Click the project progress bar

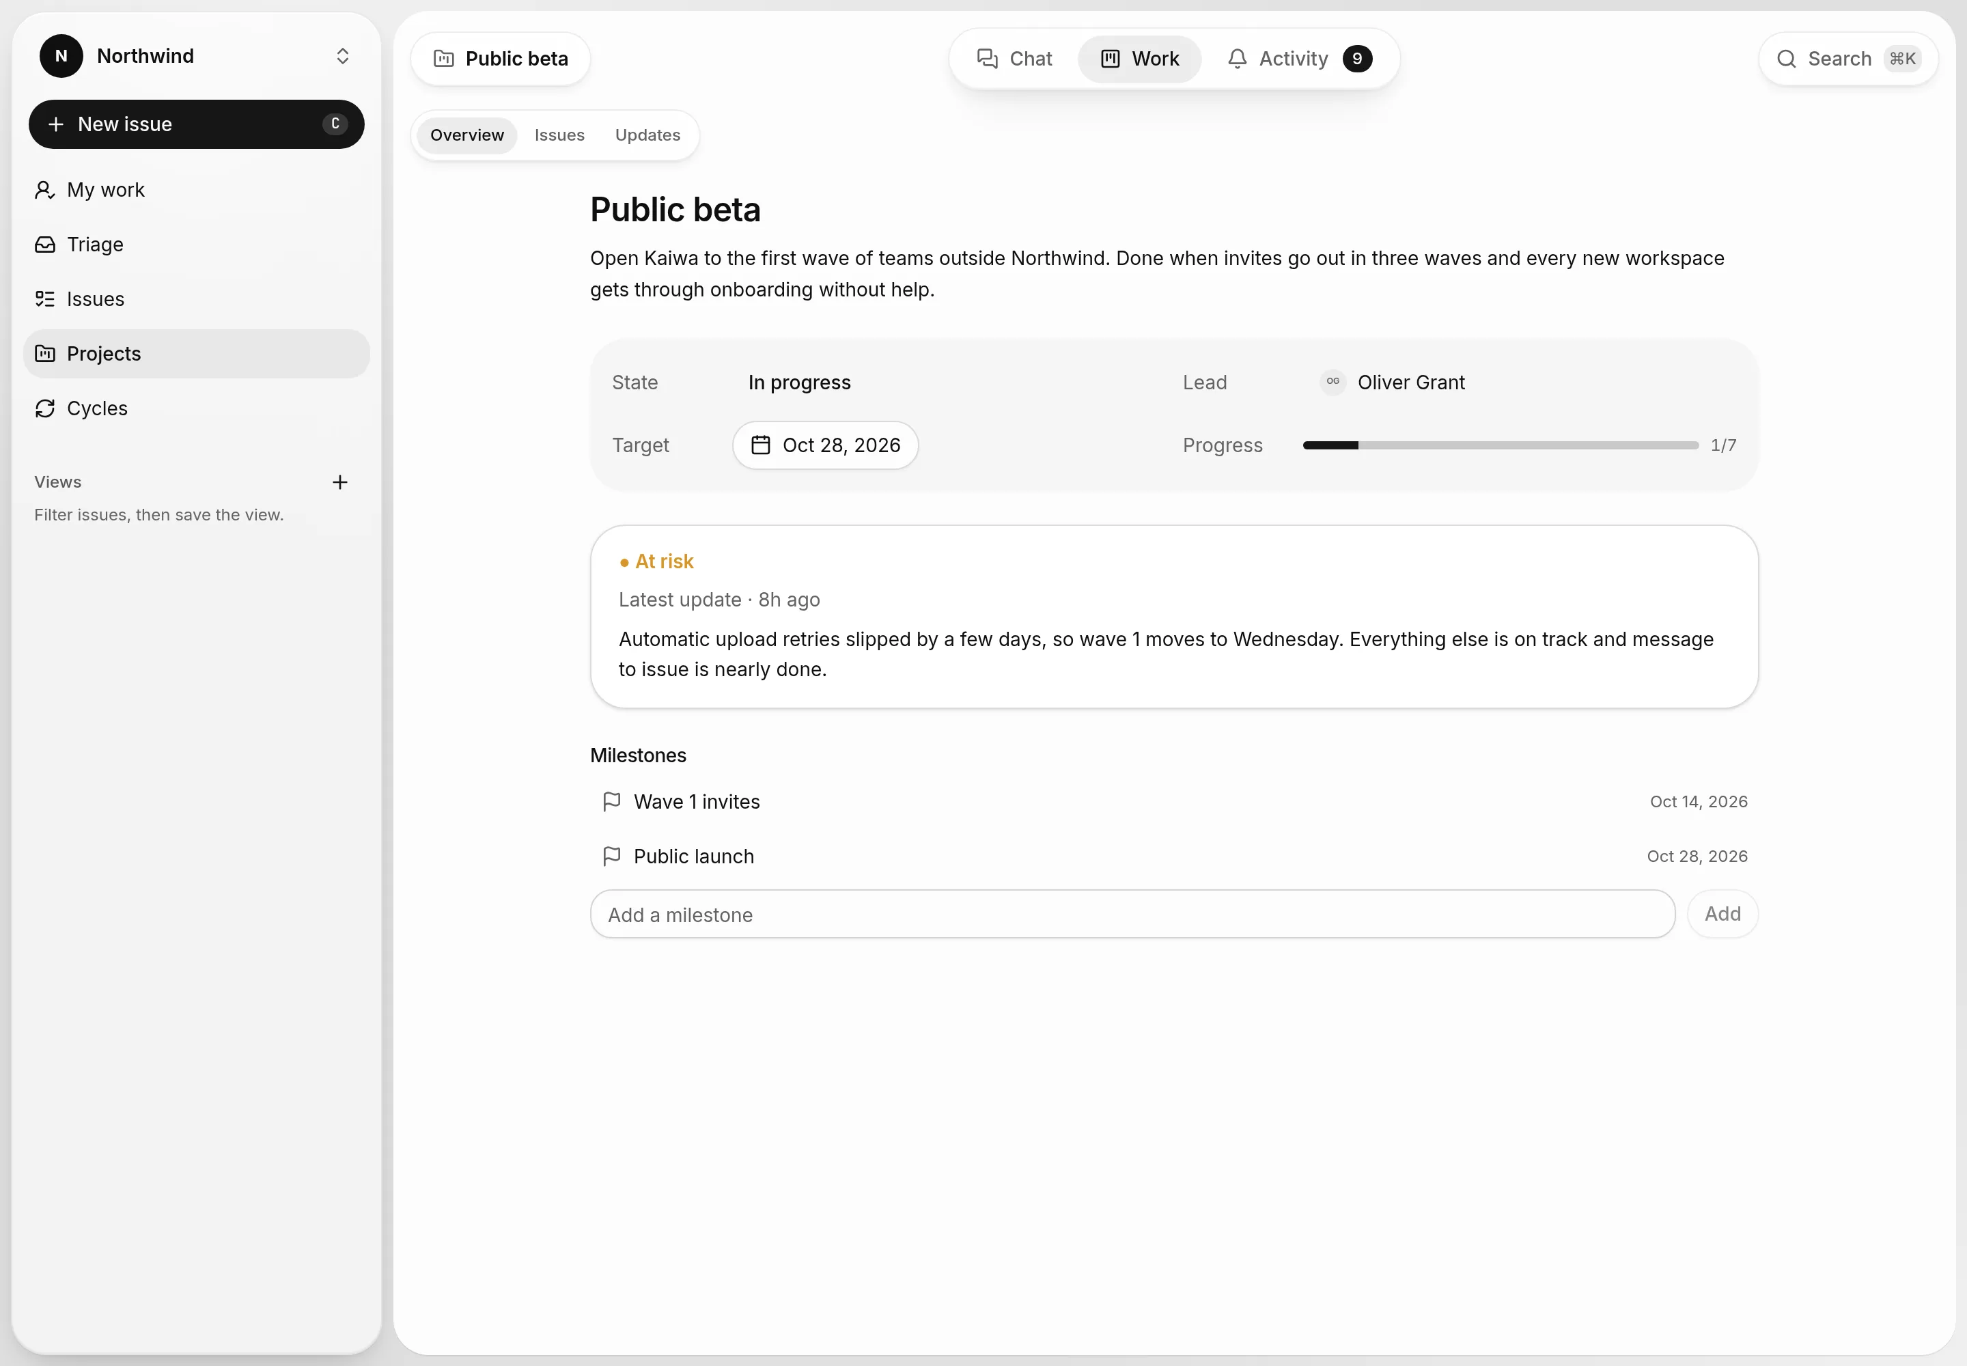click(1501, 445)
